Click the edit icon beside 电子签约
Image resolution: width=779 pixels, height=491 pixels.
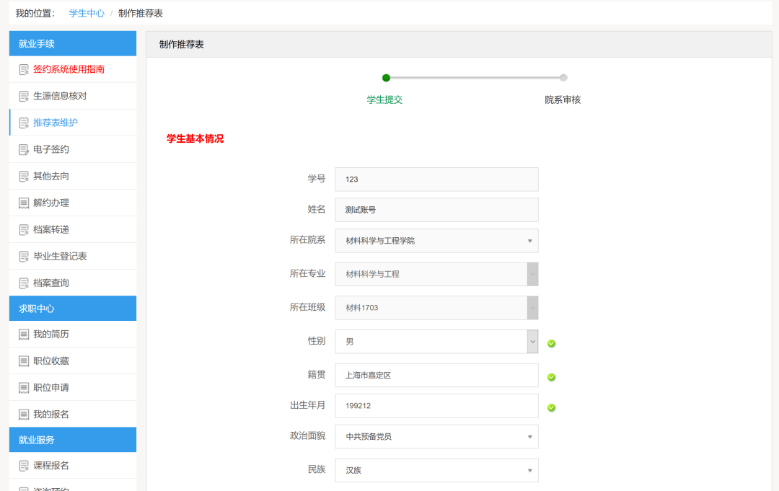tap(24, 149)
